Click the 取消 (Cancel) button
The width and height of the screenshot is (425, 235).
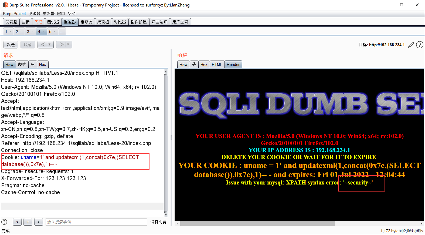pyautogui.click(x=28, y=45)
